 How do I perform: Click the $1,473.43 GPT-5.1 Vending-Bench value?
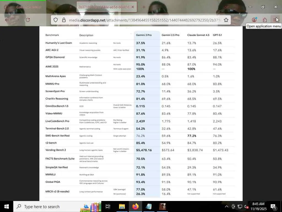(221, 150)
